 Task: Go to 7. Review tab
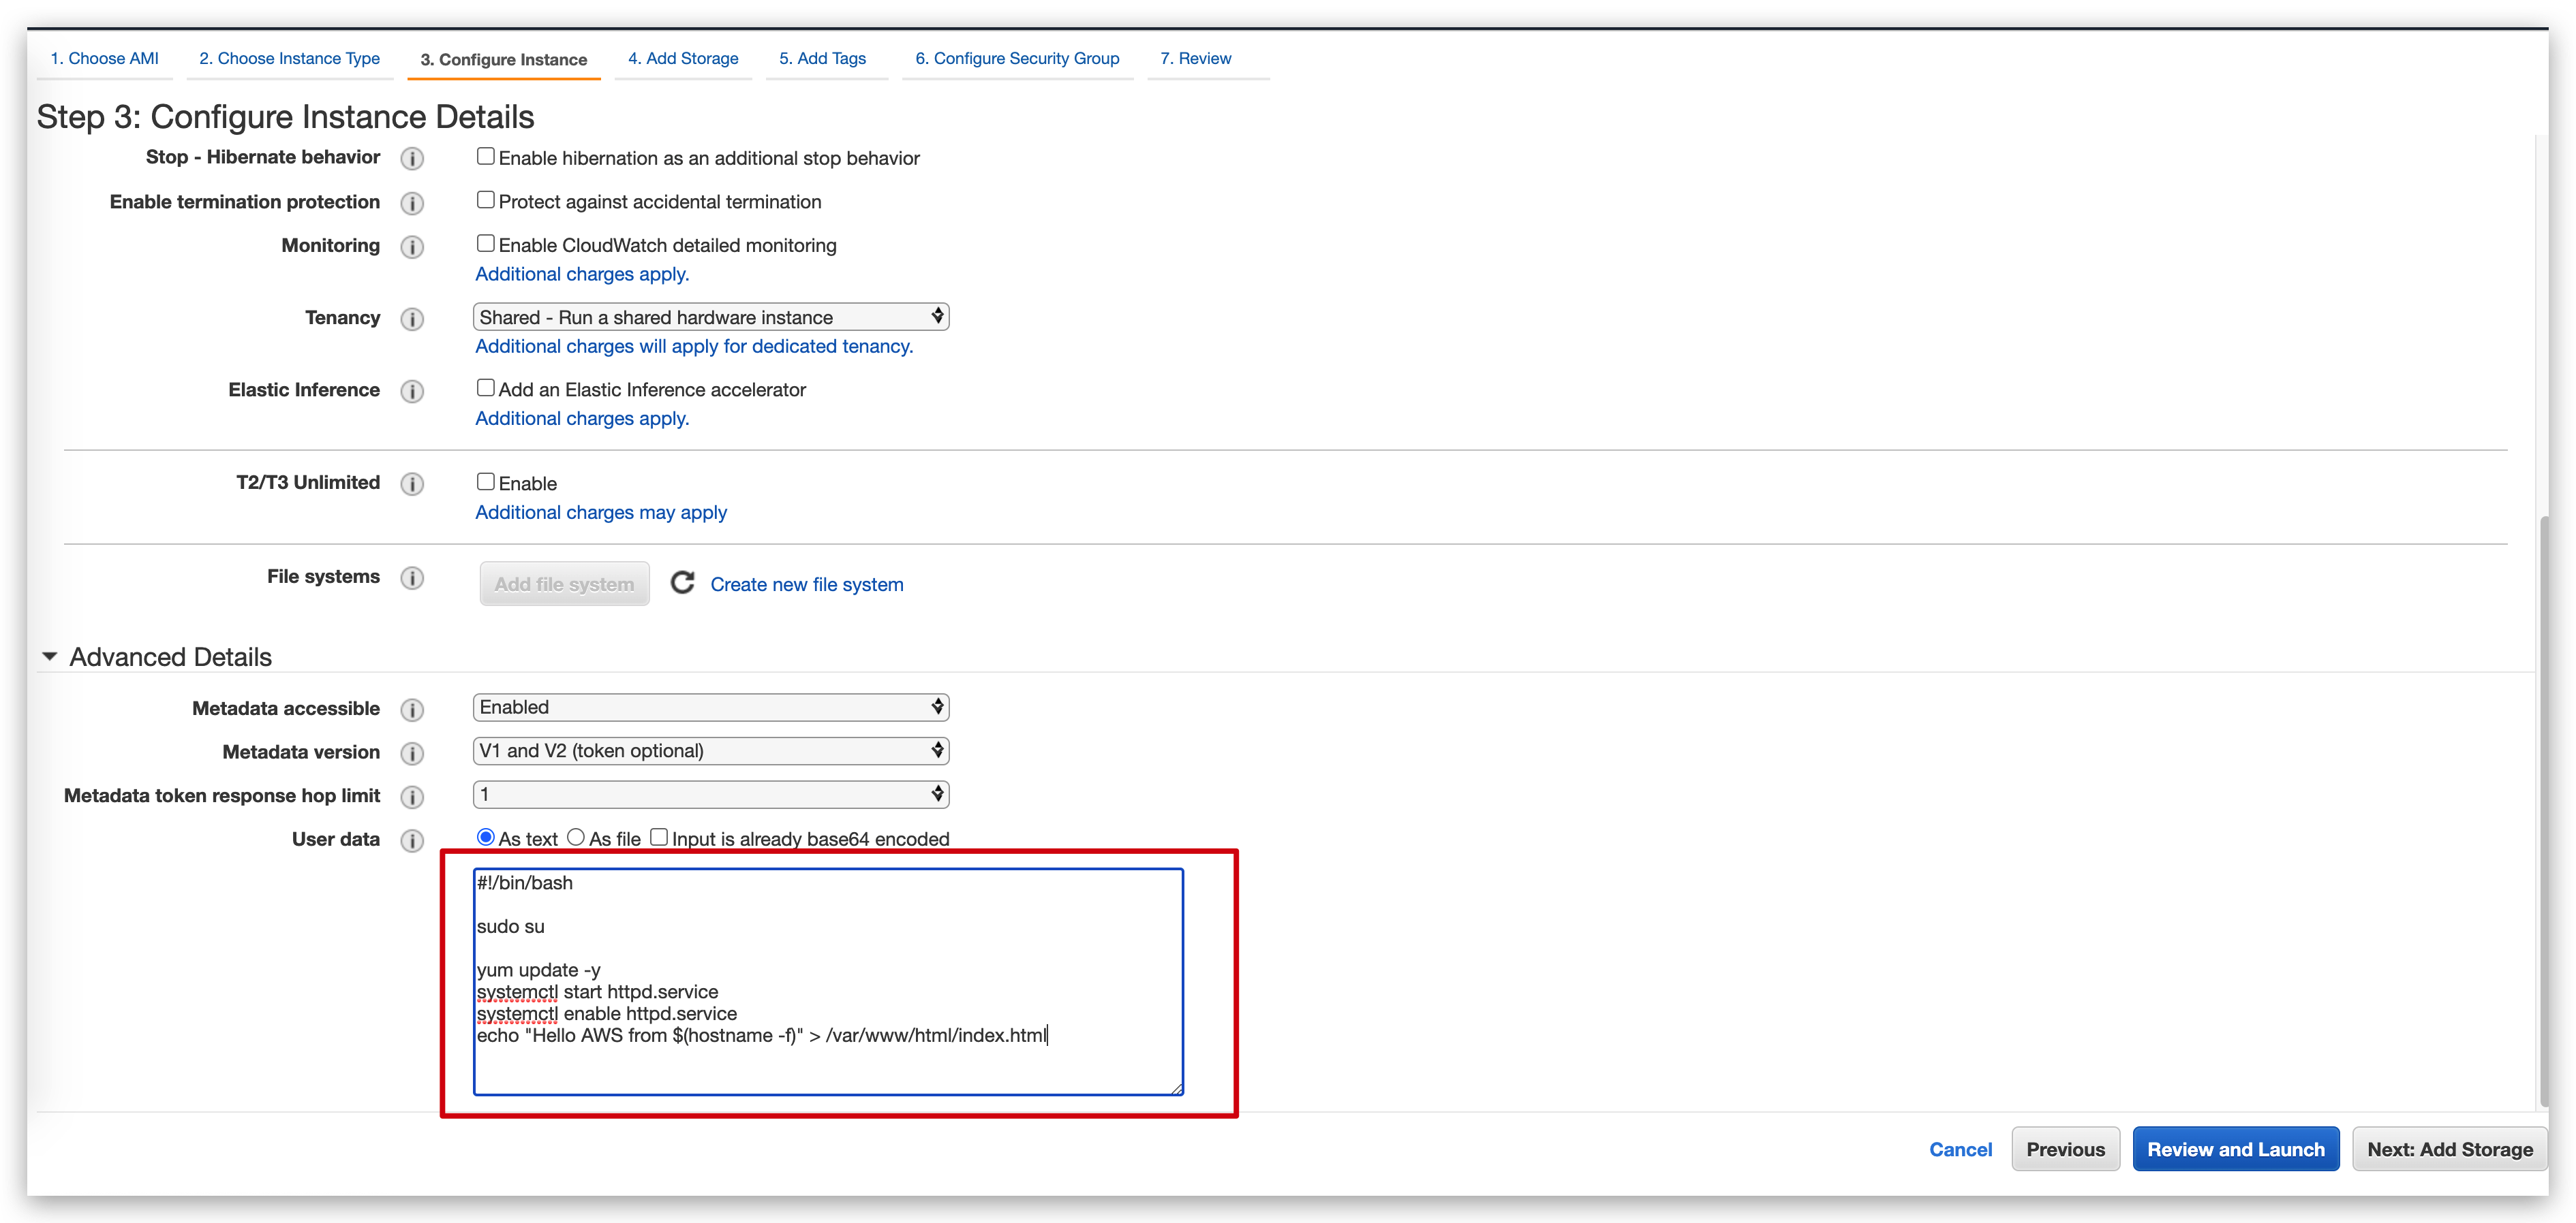click(x=1196, y=59)
